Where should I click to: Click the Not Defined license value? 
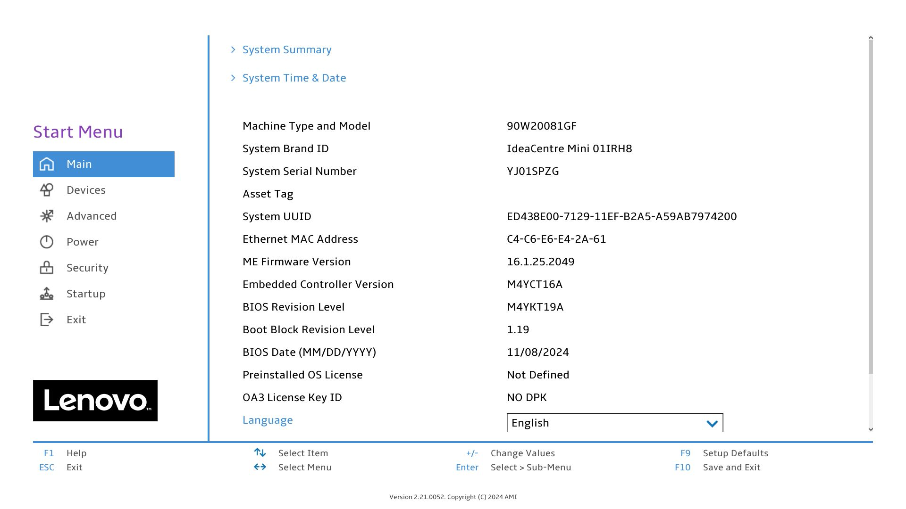tap(538, 375)
